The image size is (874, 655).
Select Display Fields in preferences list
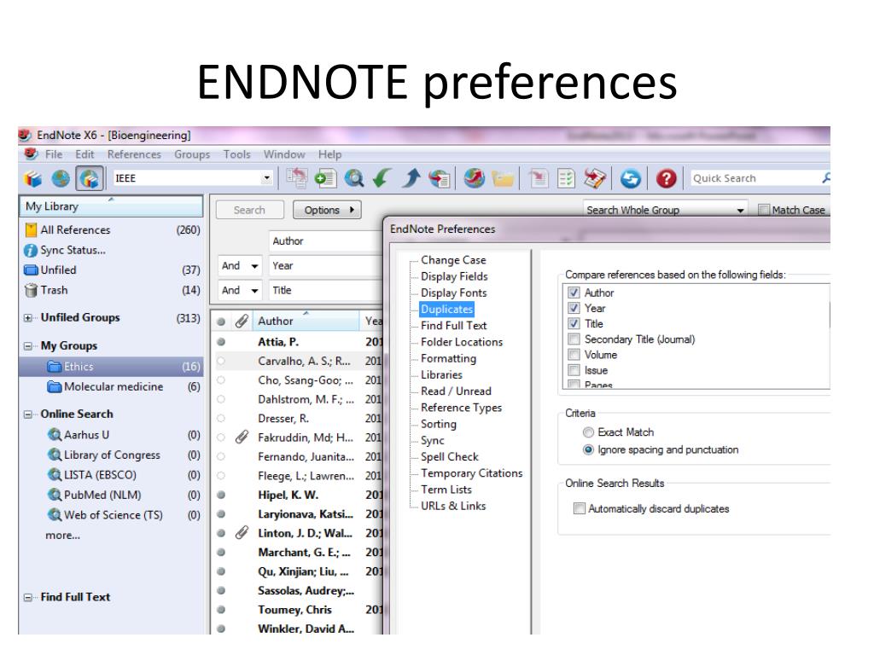pos(454,276)
